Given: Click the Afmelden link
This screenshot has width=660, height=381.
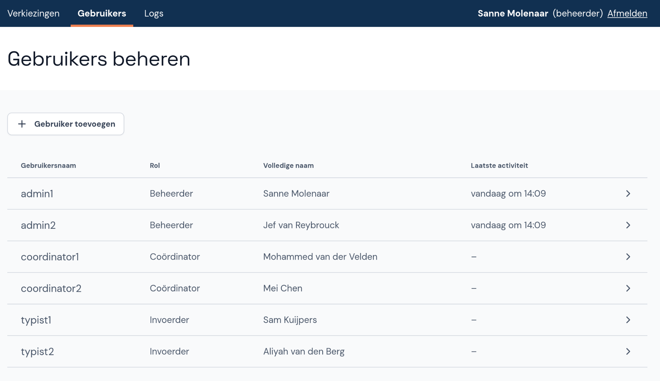Looking at the screenshot, I should (627, 13).
